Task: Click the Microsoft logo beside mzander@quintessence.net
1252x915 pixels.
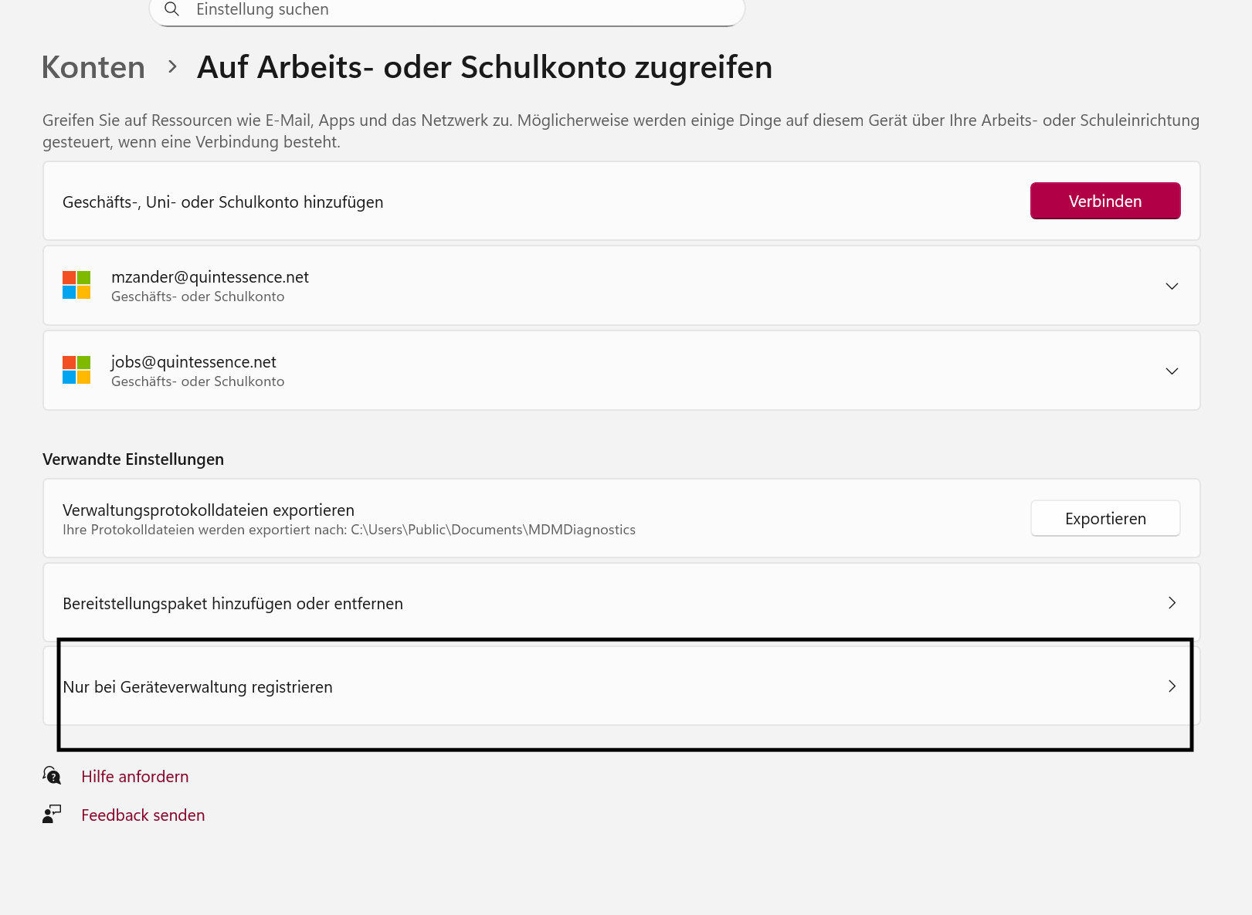Action: click(76, 285)
